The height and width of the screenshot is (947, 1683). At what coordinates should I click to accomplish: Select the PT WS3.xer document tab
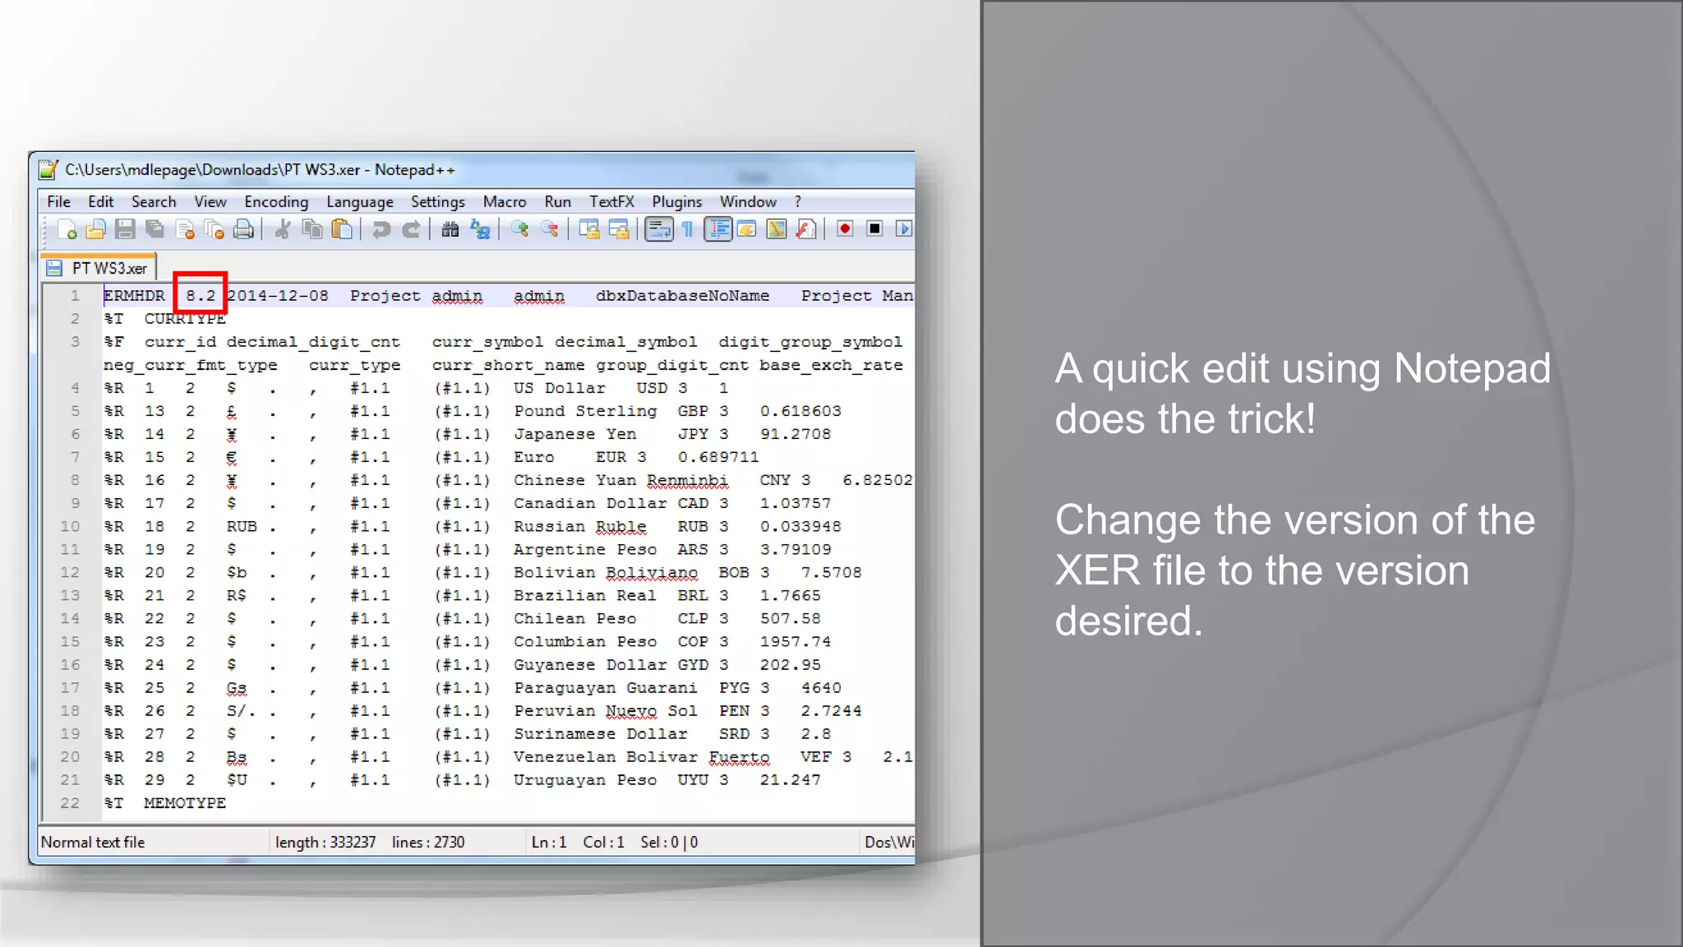pyautogui.click(x=99, y=268)
